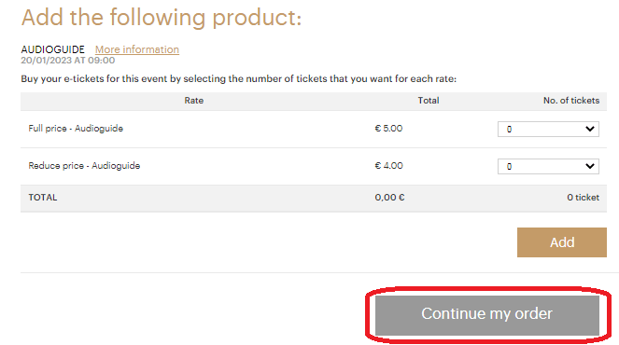
Task: Click the 0,00 € total amount
Action: tap(389, 198)
